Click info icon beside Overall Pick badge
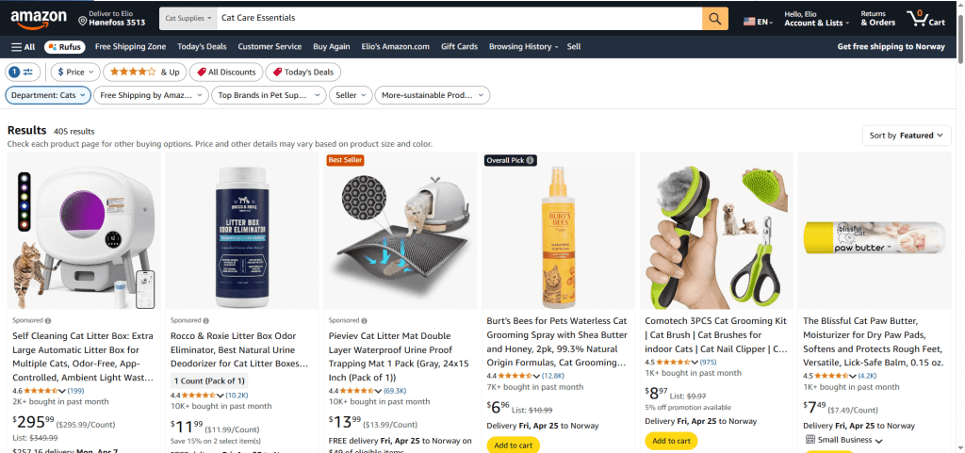 coord(530,160)
